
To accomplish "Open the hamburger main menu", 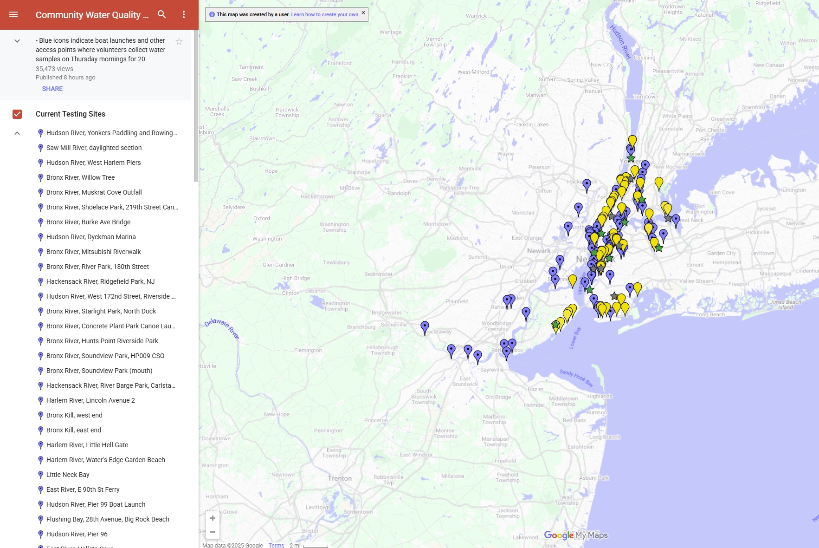I will point(13,14).
